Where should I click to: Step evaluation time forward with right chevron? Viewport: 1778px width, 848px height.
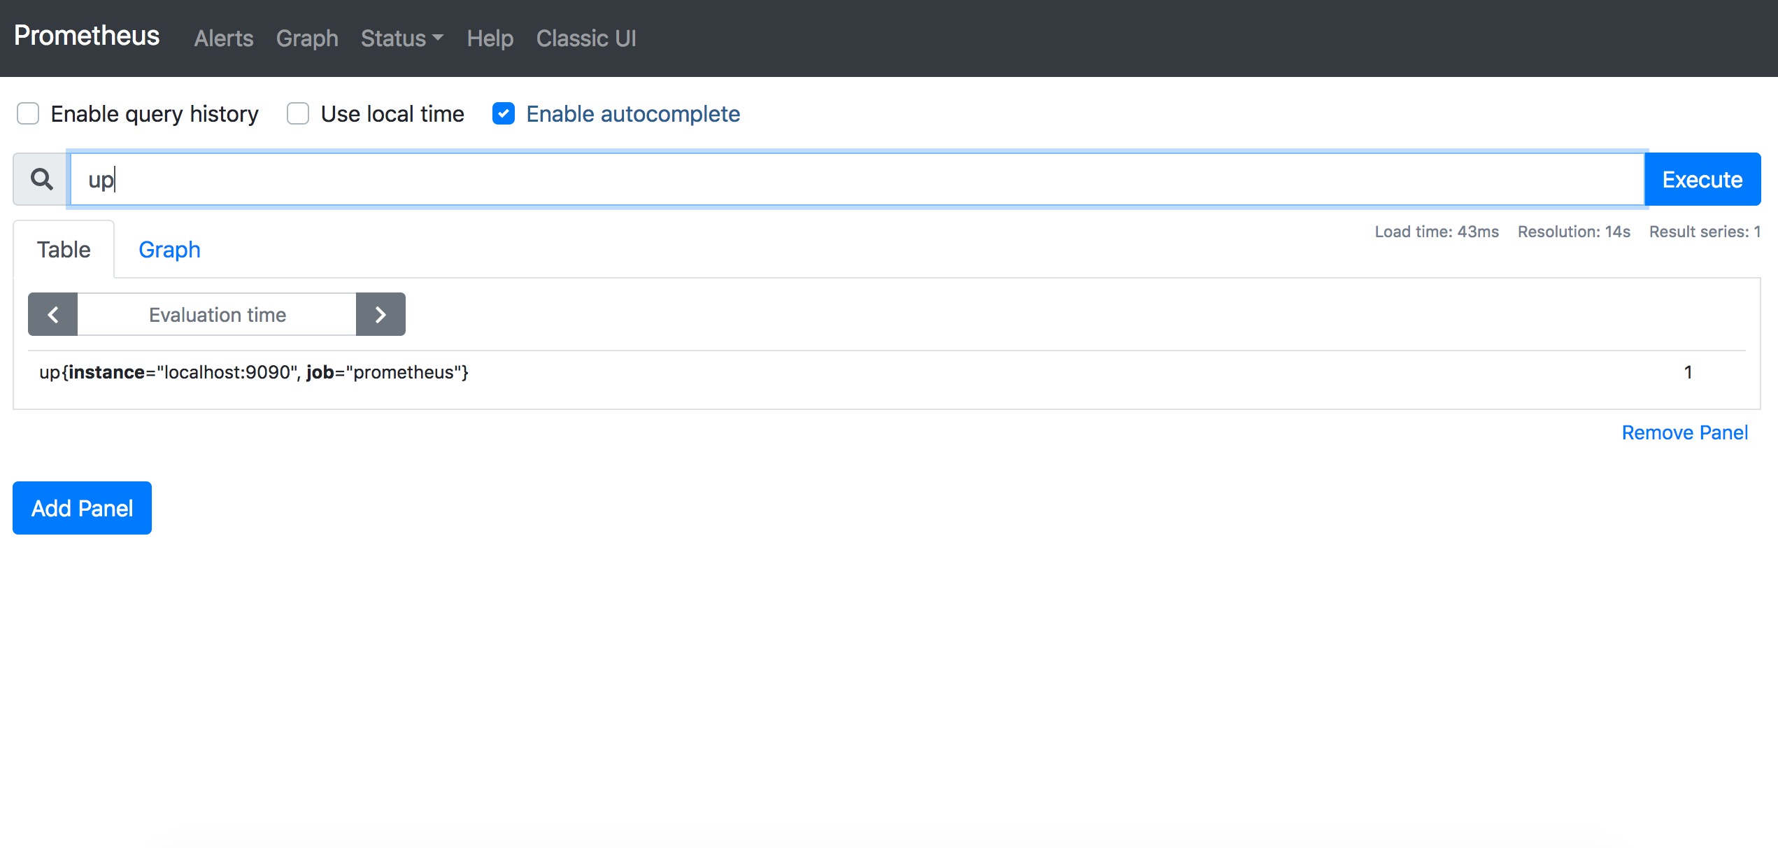coord(381,315)
